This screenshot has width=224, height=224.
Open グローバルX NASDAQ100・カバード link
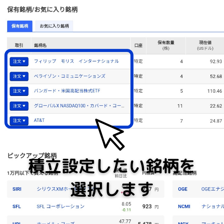click(x=79, y=106)
